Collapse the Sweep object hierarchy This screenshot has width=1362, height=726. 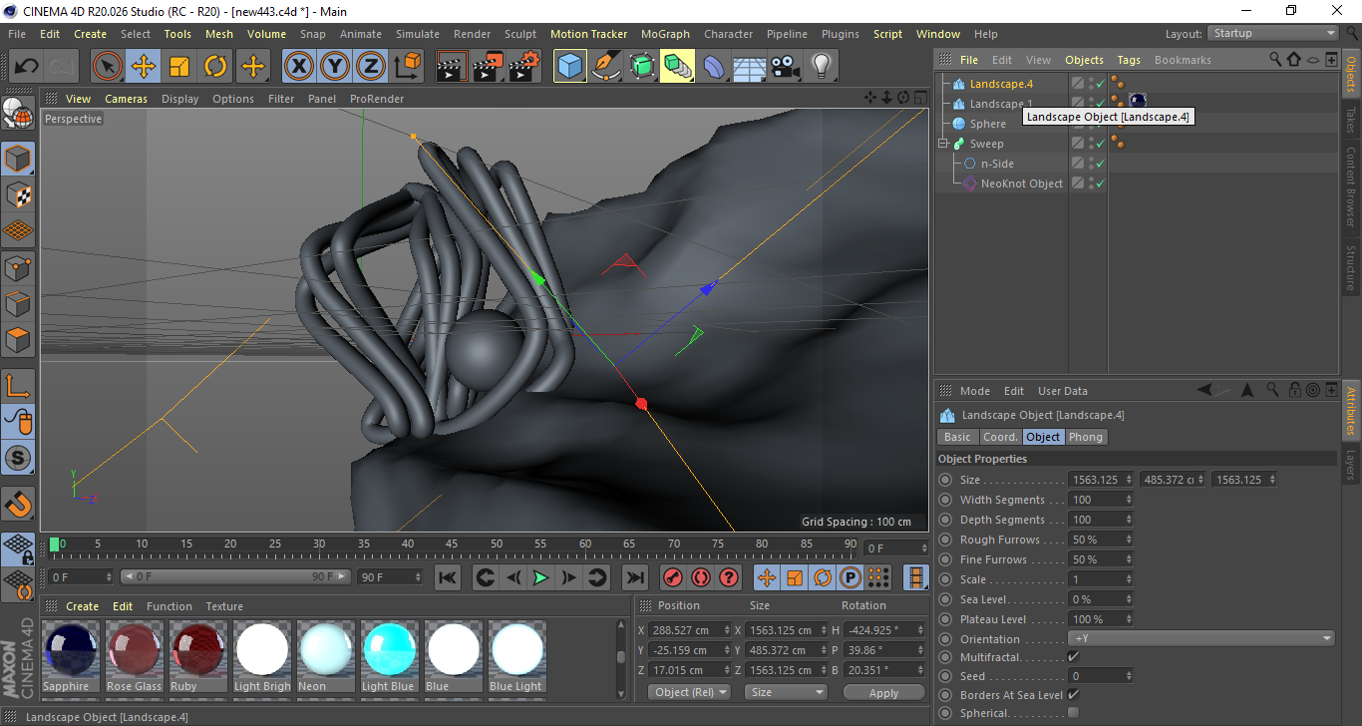(x=943, y=144)
